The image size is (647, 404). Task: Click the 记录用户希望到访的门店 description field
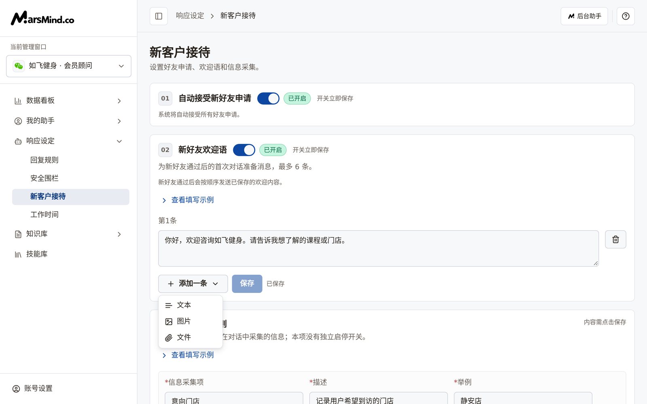pyautogui.click(x=378, y=398)
